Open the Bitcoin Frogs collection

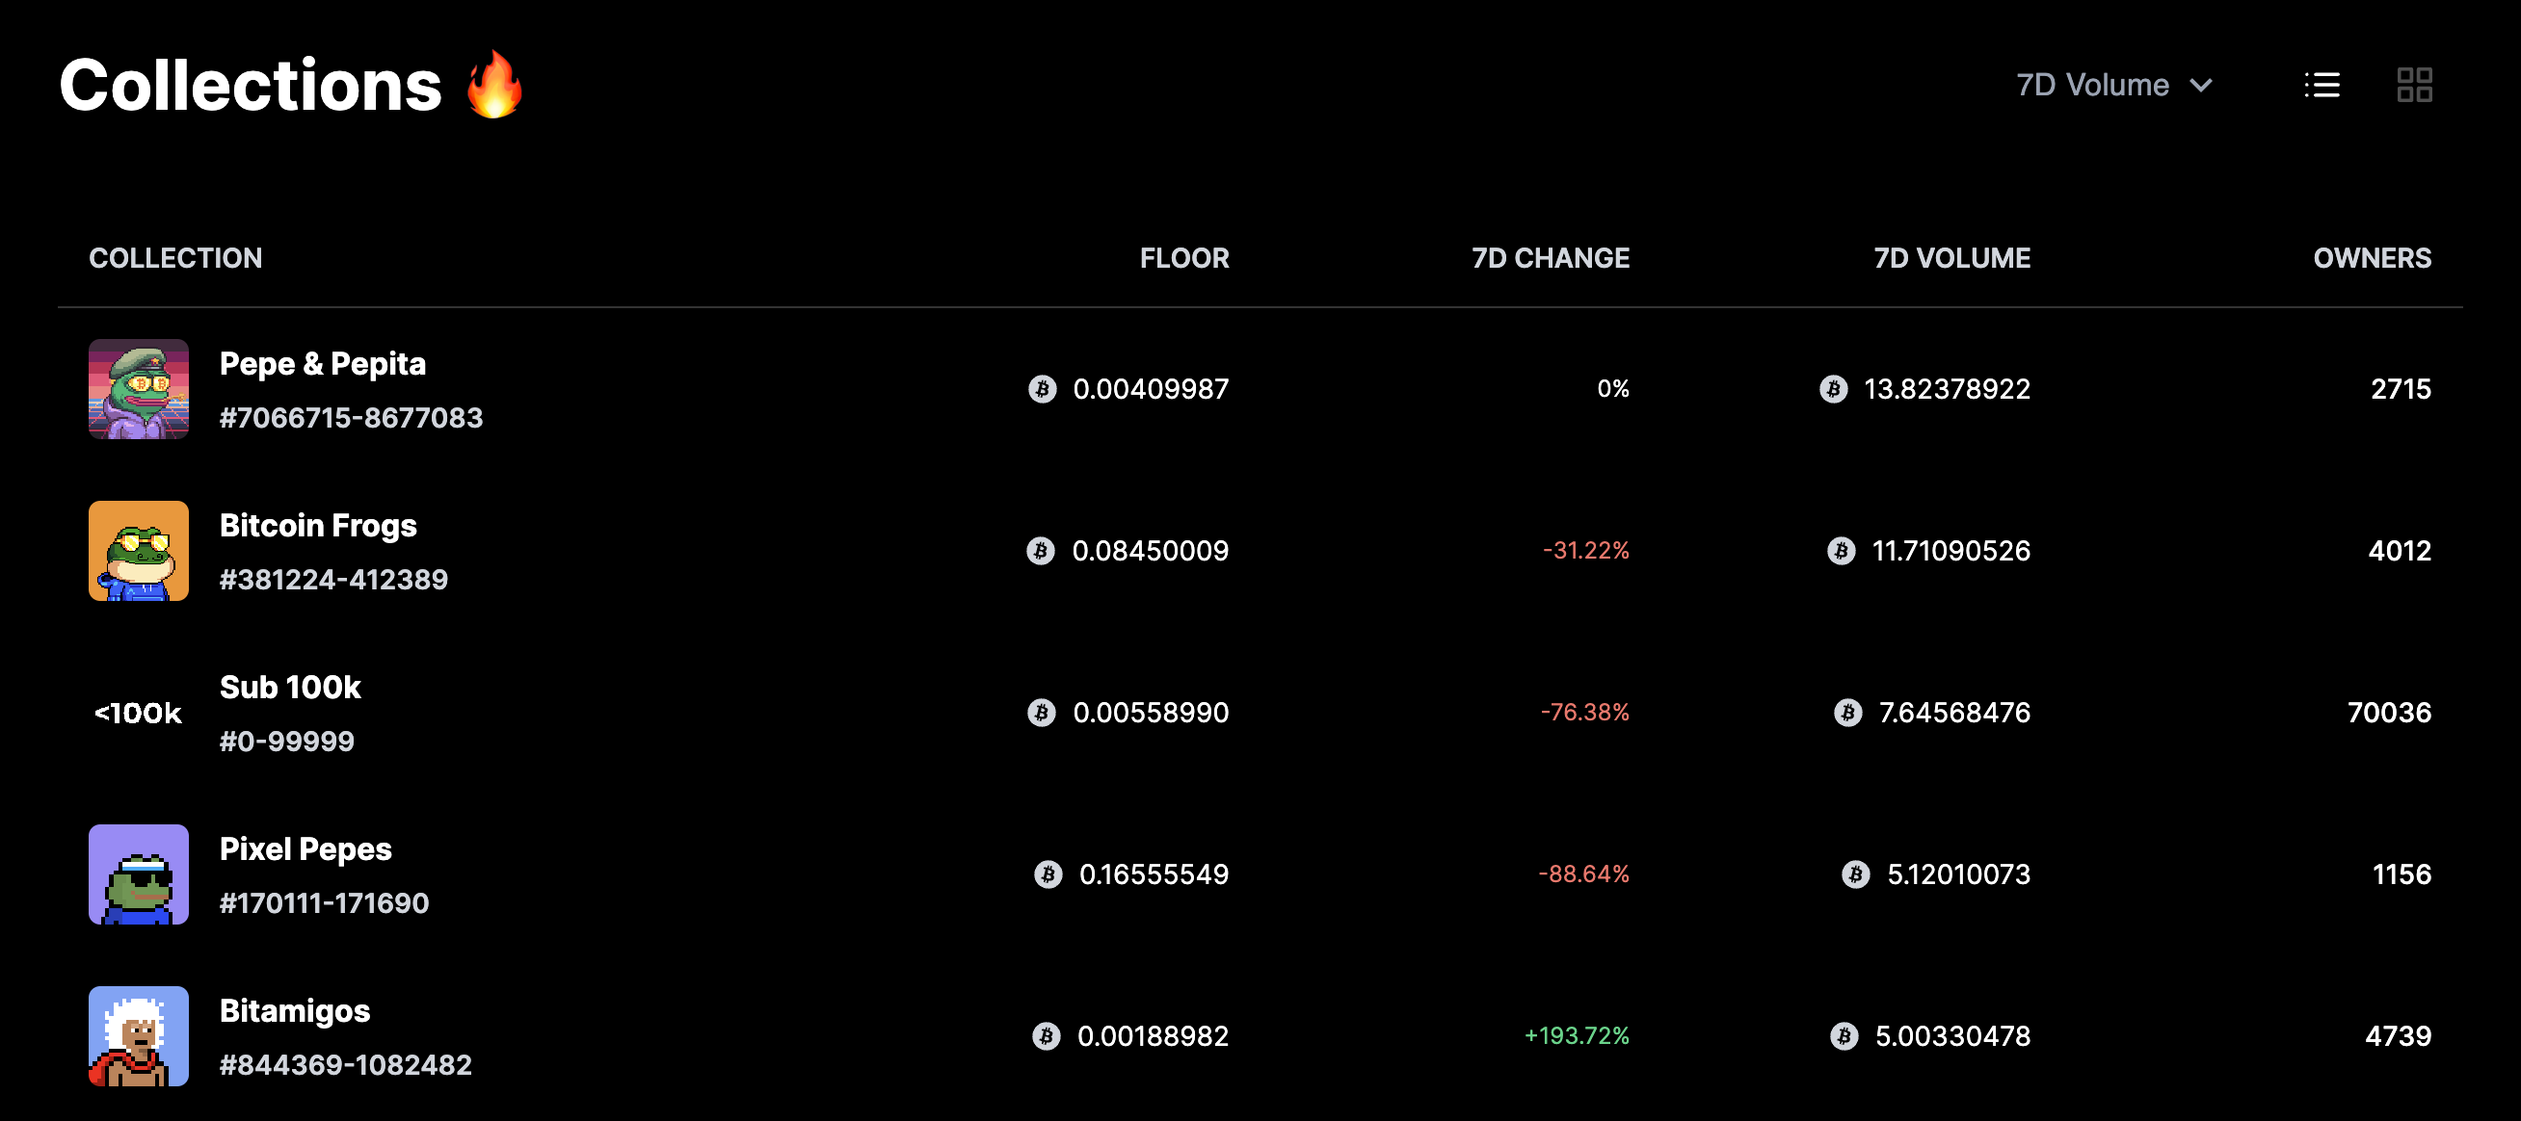click(318, 525)
